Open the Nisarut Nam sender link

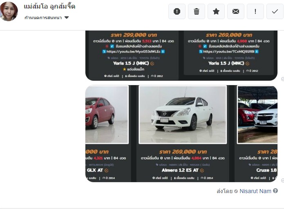255,191
